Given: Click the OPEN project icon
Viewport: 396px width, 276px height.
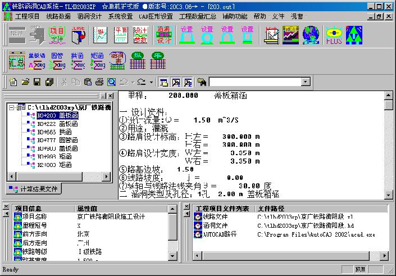Looking at the screenshot, I should pyautogui.click(x=37, y=35).
